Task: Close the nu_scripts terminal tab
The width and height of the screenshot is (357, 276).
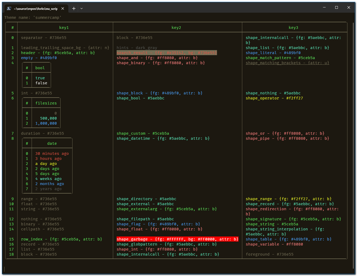Action: 63,8
